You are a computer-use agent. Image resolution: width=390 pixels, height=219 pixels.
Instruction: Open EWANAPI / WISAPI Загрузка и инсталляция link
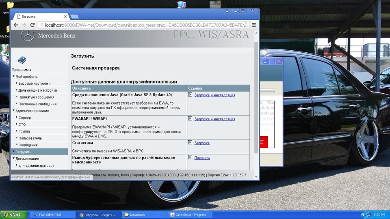click(214, 119)
